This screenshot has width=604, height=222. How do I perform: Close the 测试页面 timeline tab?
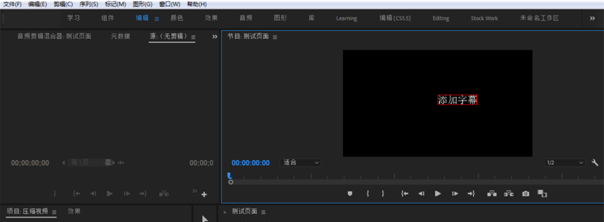pos(225,212)
